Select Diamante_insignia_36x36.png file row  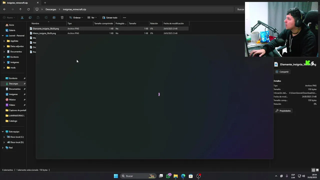pos(109,28)
